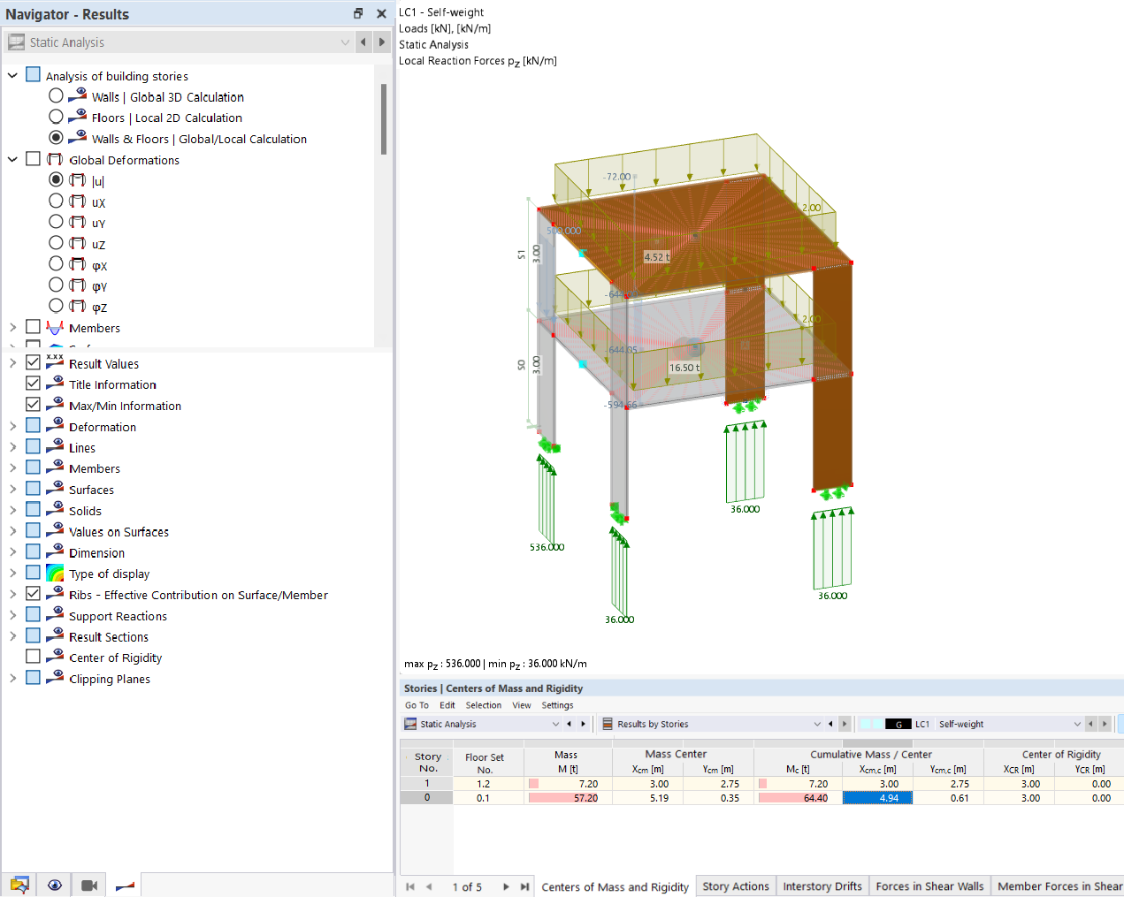
Task: Switch to Centers of Mass and Rigidity tab
Action: [x=615, y=886]
